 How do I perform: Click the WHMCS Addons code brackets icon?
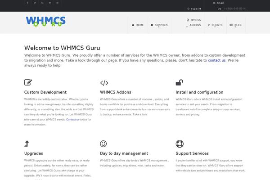point(104,83)
